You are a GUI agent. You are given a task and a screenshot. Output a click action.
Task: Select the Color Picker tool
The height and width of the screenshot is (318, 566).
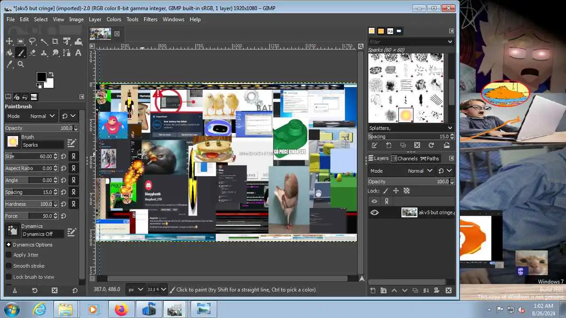pyautogui.click(x=9, y=64)
